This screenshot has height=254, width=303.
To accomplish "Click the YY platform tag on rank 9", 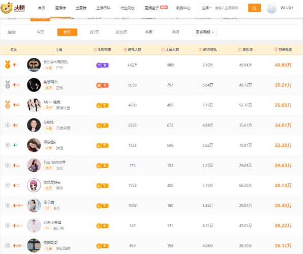I will pyautogui.click(x=47, y=228).
